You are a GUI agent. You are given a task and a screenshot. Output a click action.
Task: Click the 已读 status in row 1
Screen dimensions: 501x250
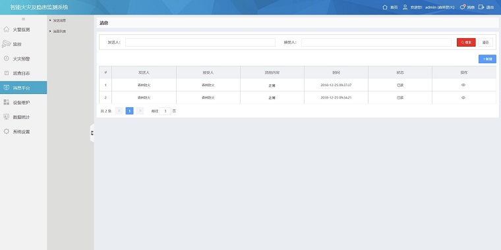pyautogui.click(x=400, y=85)
